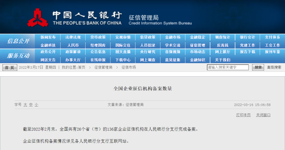Set font size to 中

coord(31,105)
